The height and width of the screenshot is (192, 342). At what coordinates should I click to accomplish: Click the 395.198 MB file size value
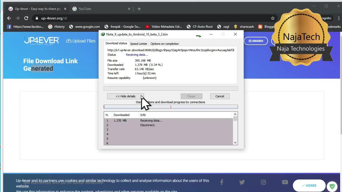(x=143, y=61)
